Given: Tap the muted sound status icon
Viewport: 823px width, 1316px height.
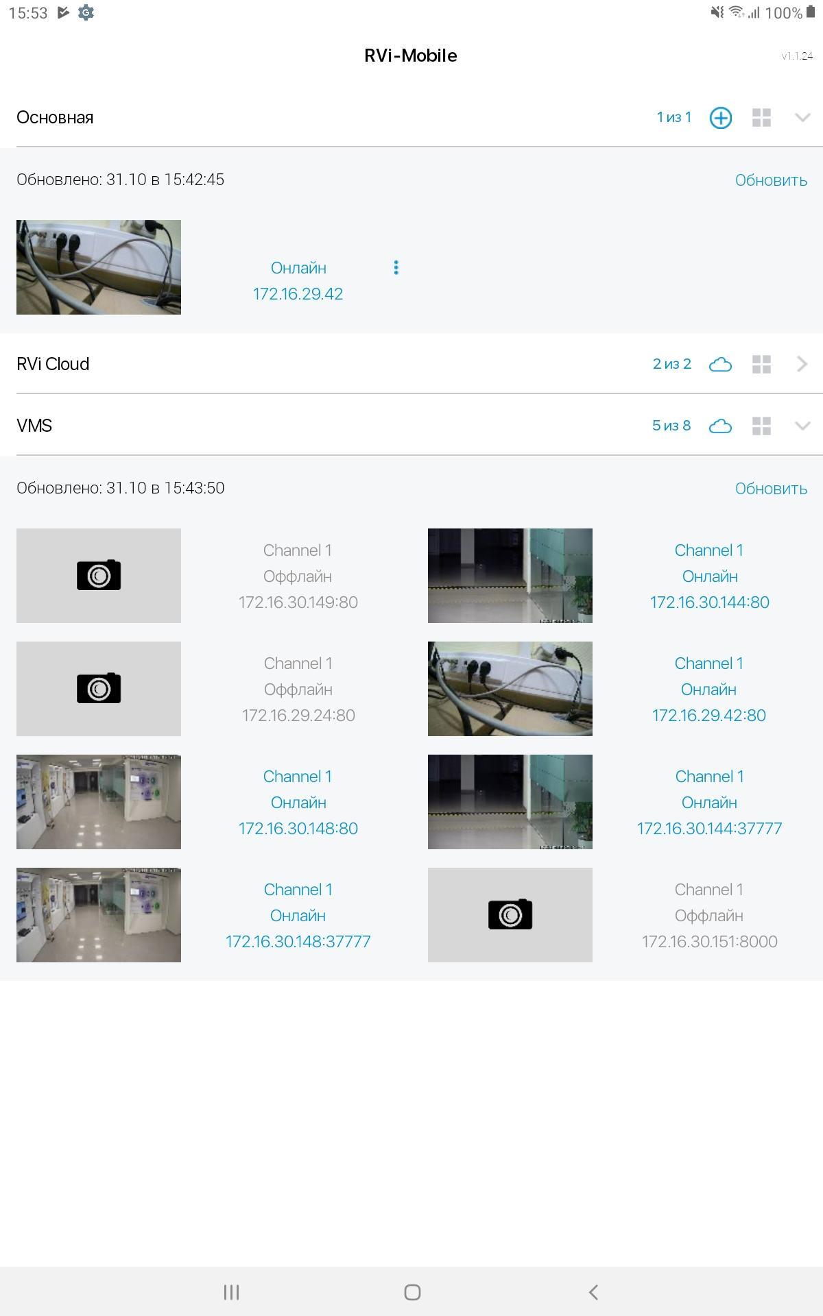Looking at the screenshot, I should 717,12.
